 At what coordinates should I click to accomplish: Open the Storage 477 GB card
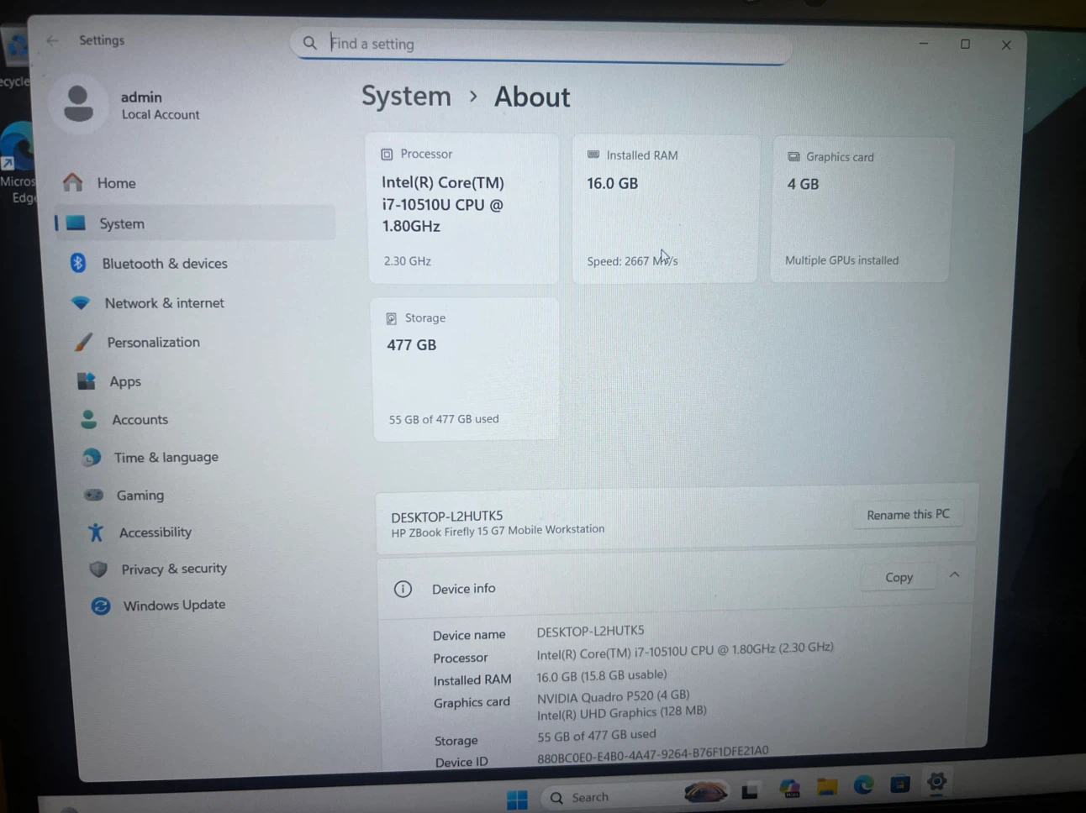pos(465,369)
